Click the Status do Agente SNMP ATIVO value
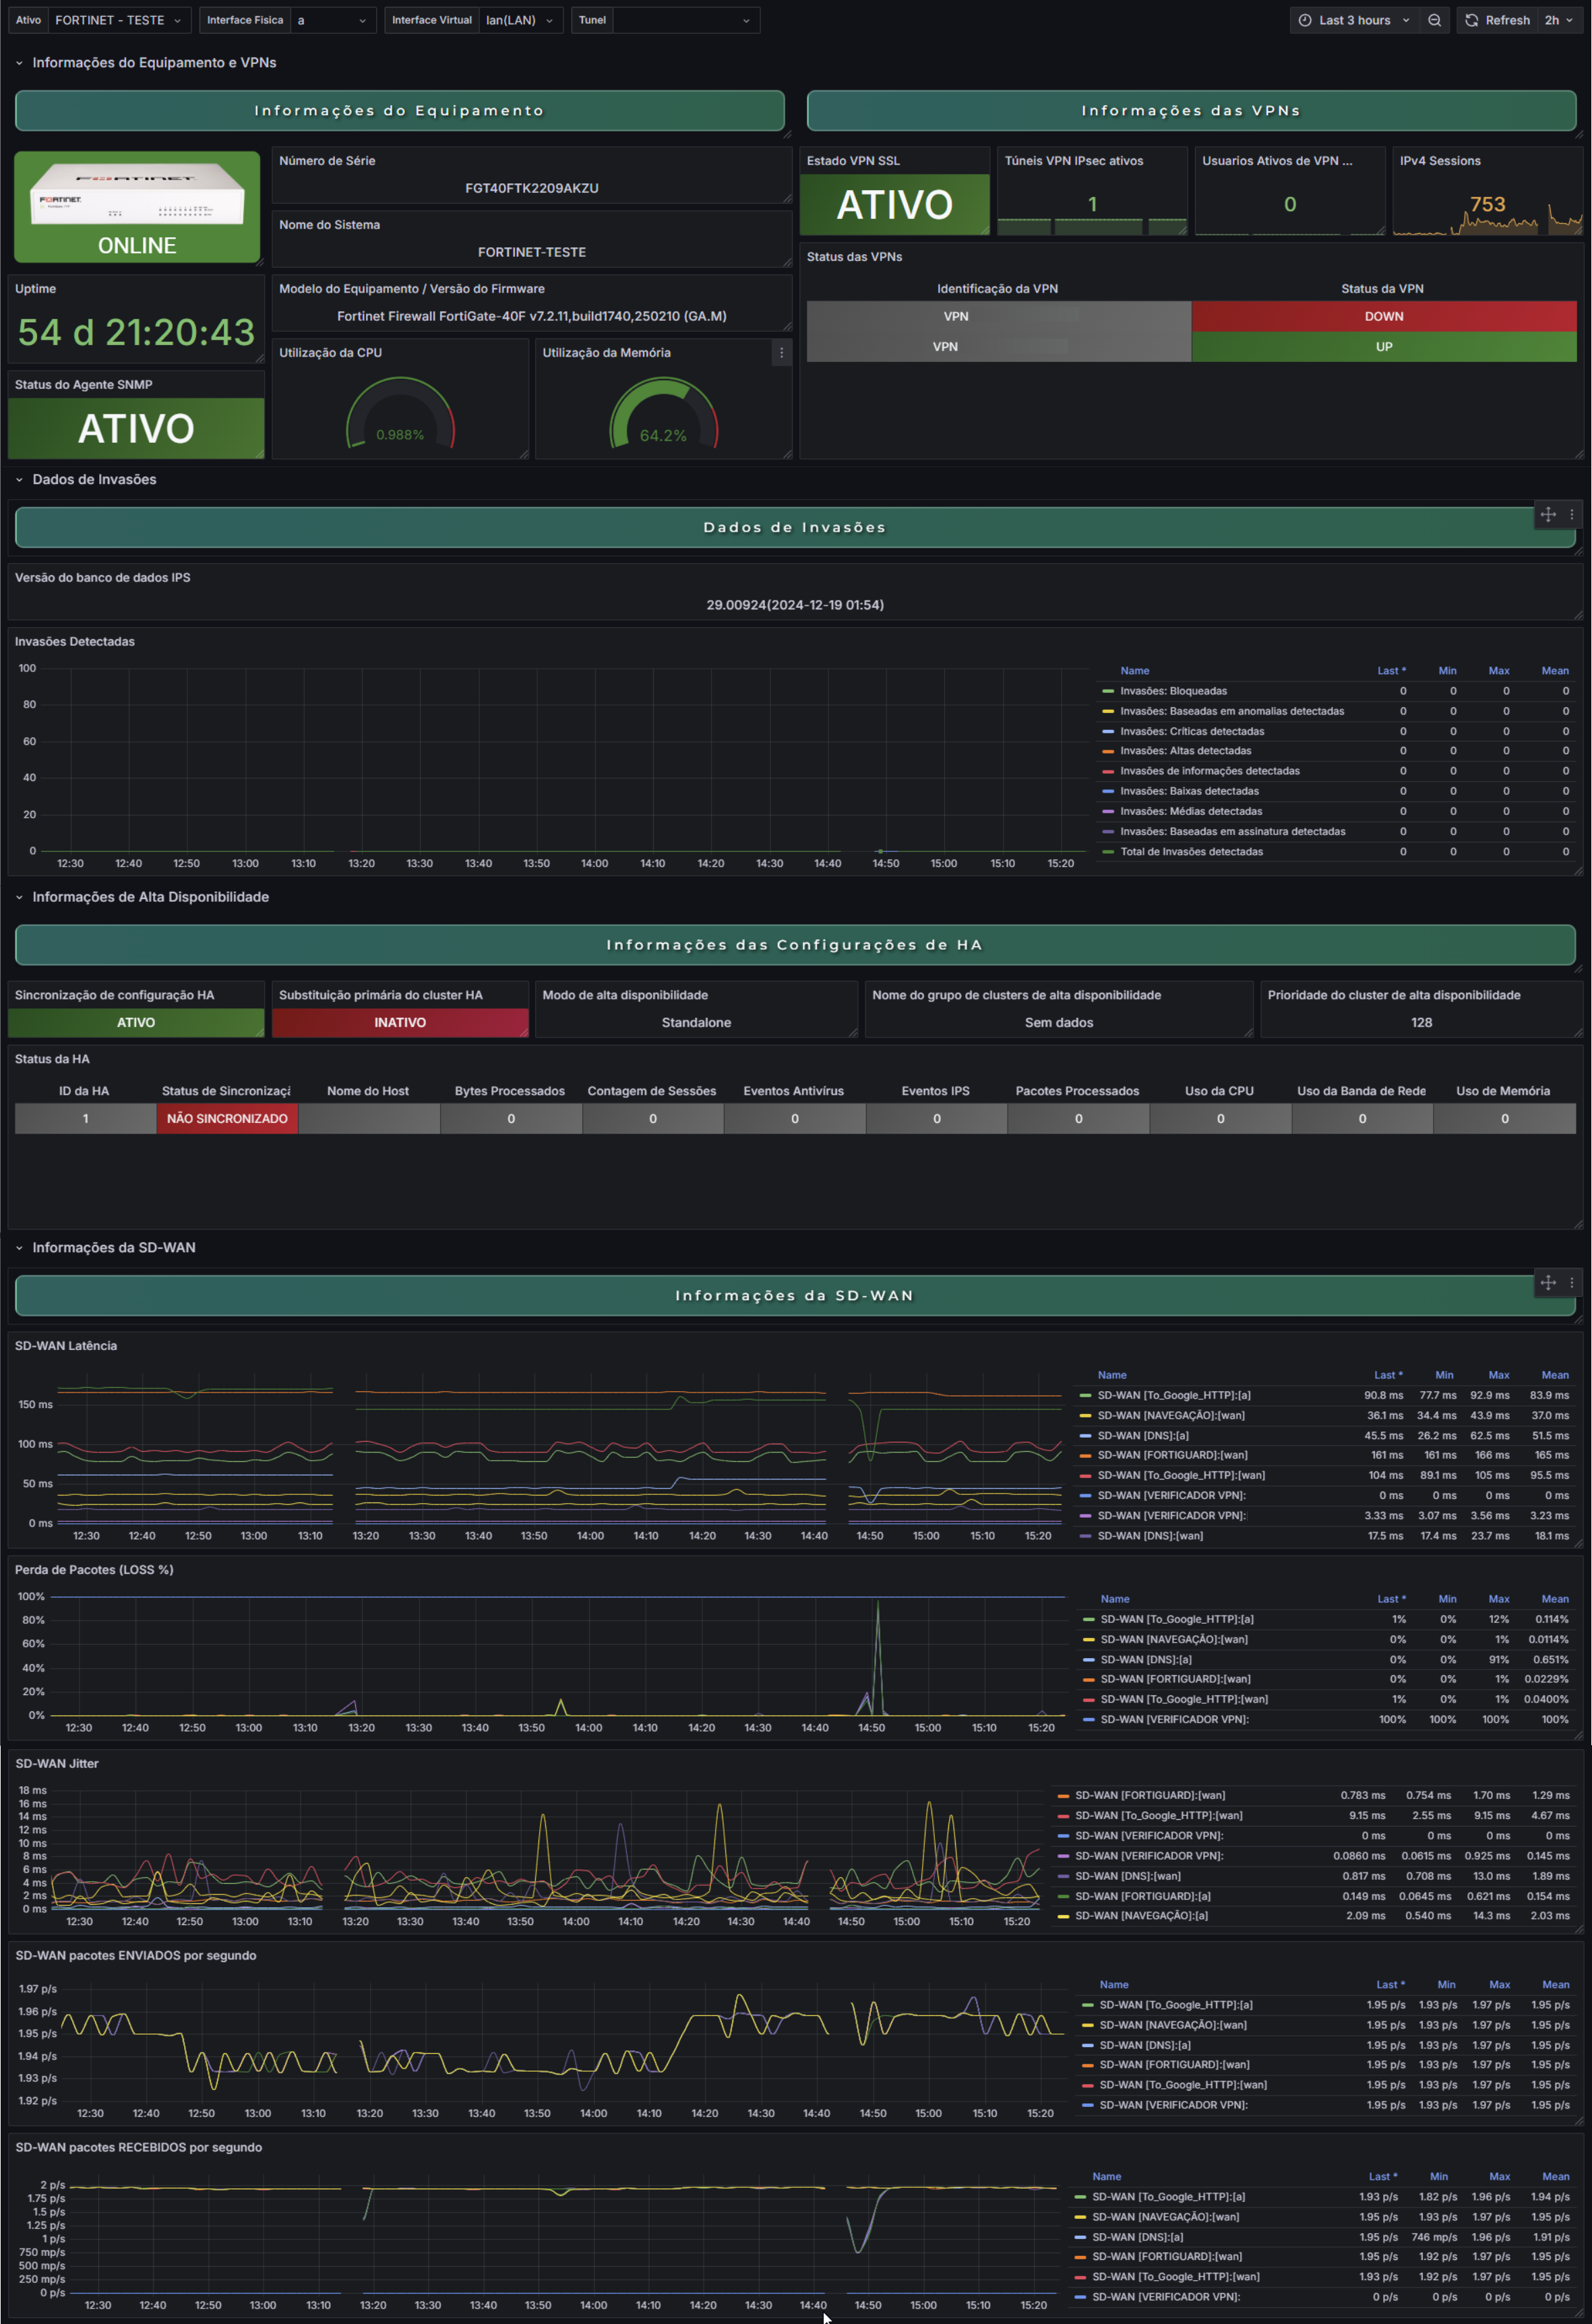The height and width of the screenshot is (2324, 1592). pos(137,429)
